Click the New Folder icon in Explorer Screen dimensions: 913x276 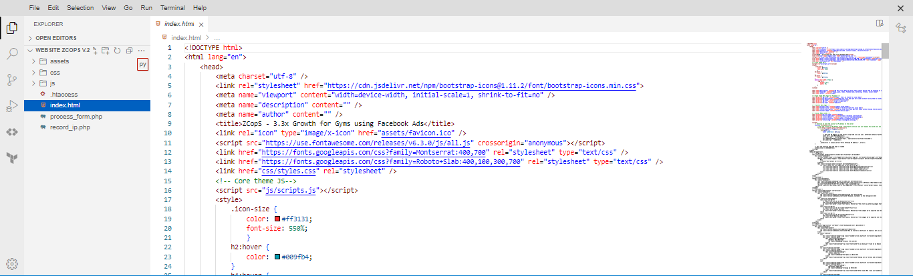106,50
